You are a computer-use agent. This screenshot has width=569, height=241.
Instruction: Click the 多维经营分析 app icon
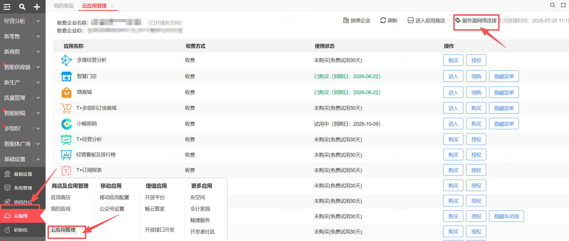pos(66,60)
